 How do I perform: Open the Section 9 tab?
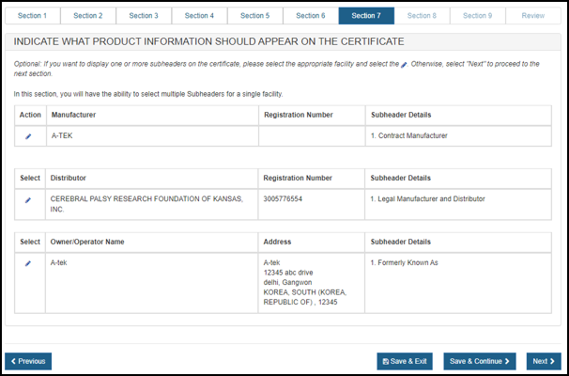[477, 16]
